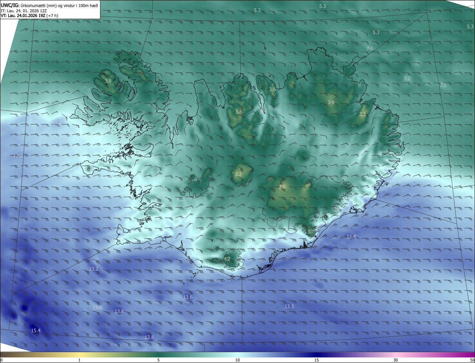Click the 15 tick on the color scale
The height and width of the screenshot is (363, 475).
click(317, 360)
